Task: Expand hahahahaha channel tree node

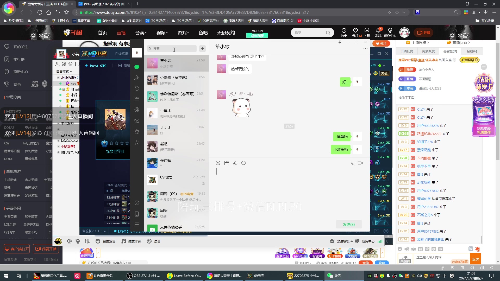Action: pos(58,141)
